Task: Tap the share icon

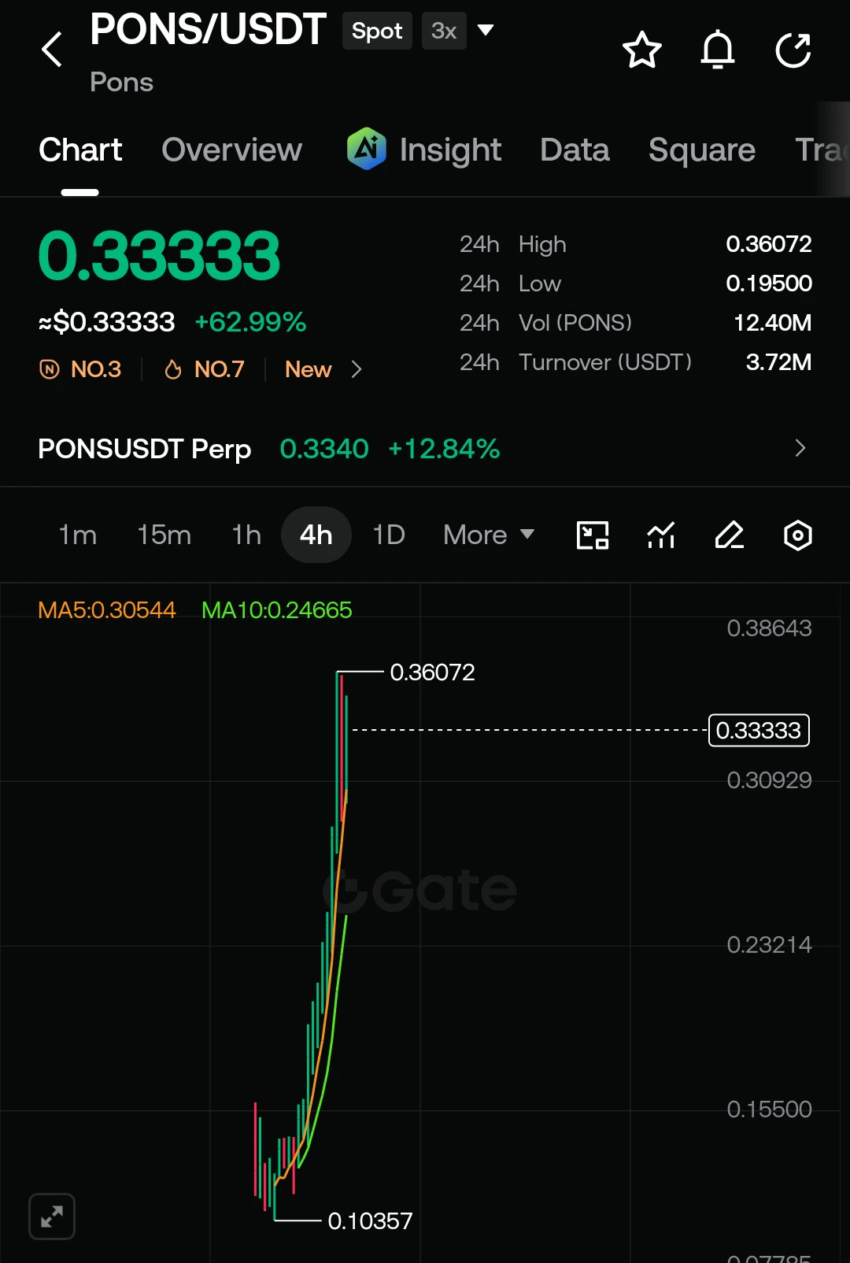Action: click(x=793, y=50)
